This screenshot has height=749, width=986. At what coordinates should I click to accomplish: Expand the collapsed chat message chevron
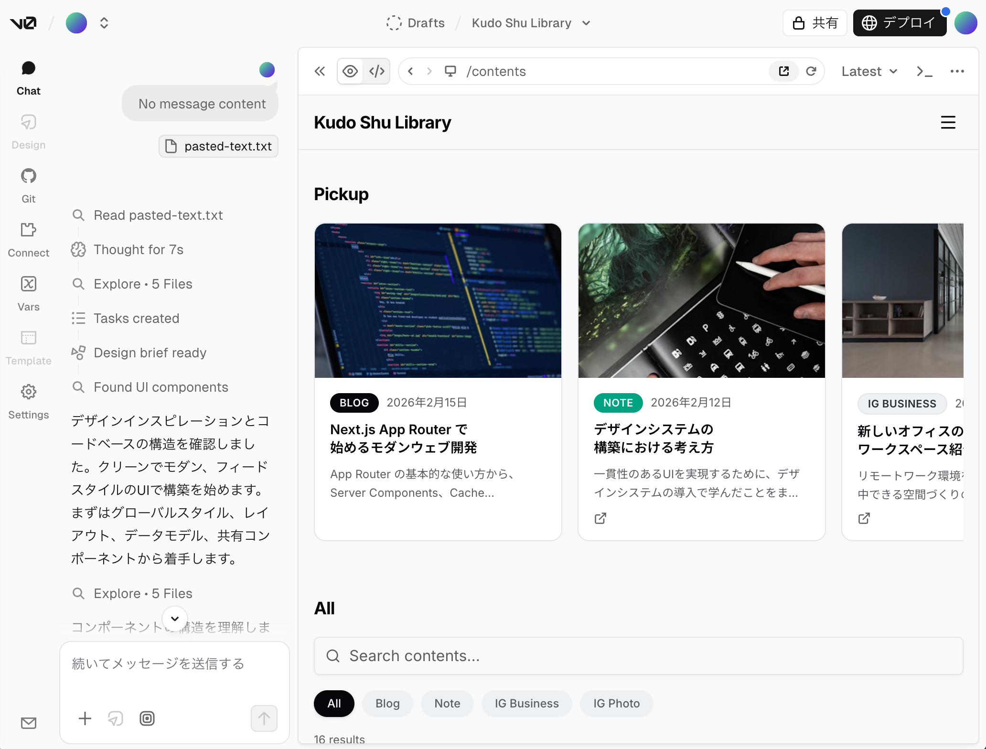click(174, 619)
